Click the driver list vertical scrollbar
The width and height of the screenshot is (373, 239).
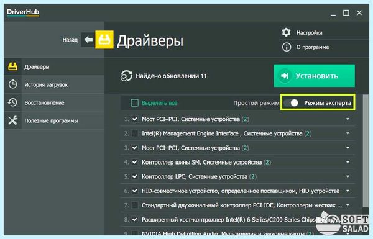click(x=366, y=151)
